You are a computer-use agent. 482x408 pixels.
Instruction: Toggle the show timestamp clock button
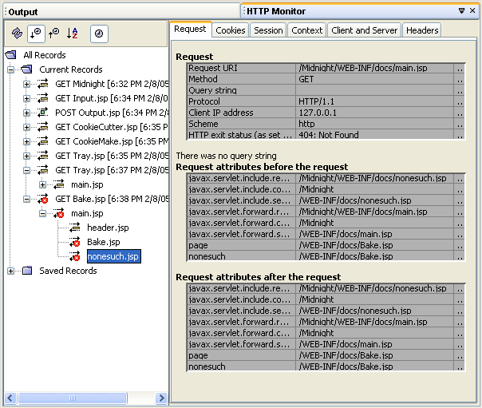(x=99, y=34)
